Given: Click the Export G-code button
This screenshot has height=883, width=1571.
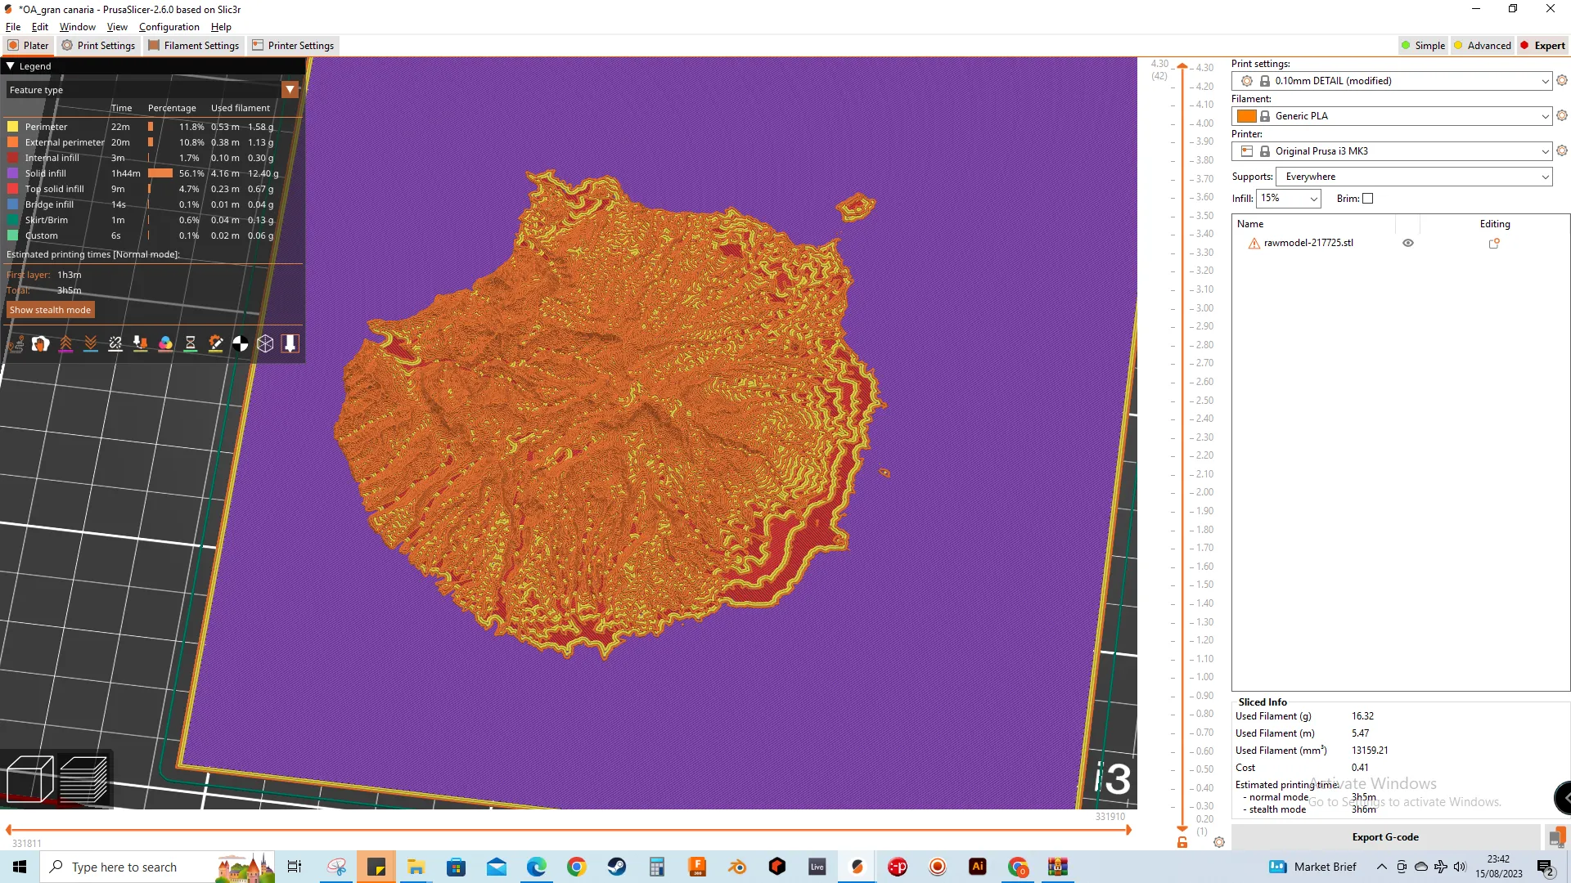Looking at the screenshot, I should [x=1384, y=837].
